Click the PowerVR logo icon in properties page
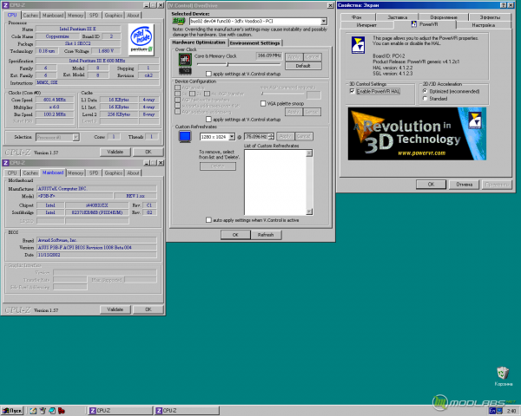Screen dimensions: 521x416 coord(358,44)
